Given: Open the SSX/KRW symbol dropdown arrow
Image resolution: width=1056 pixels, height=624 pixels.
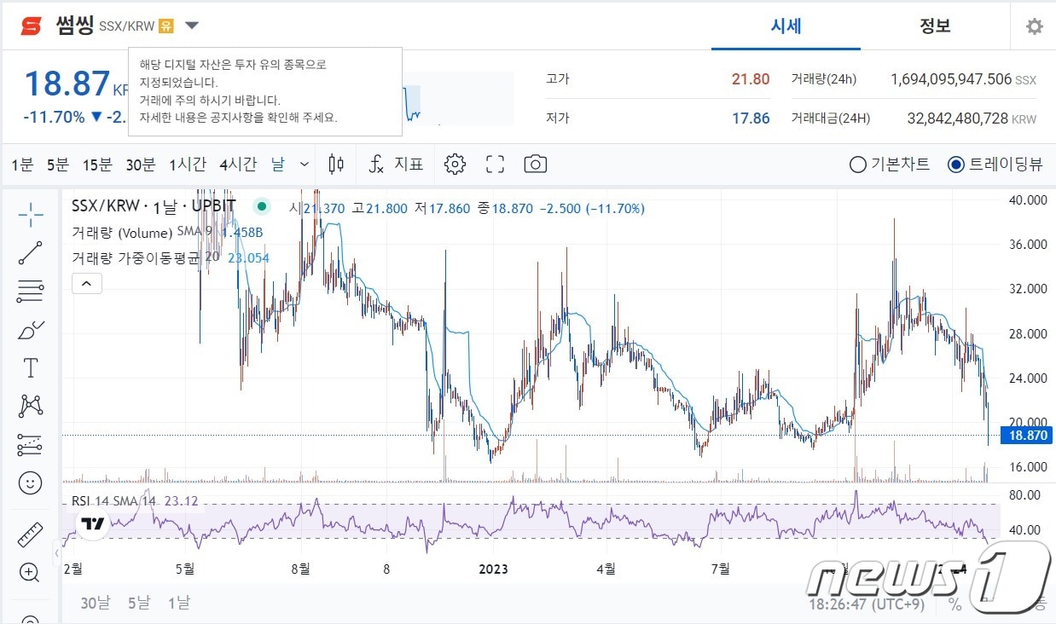Looking at the screenshot, I should 191,26.
